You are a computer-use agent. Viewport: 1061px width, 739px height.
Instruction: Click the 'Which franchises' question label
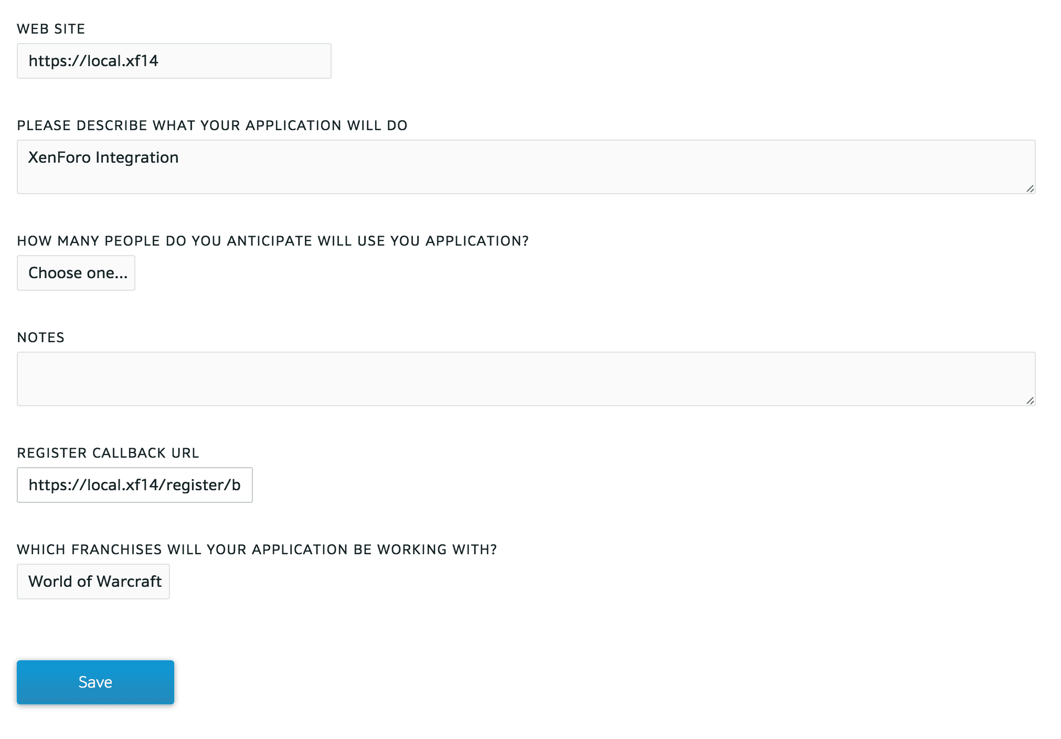[x=257, y=550]
